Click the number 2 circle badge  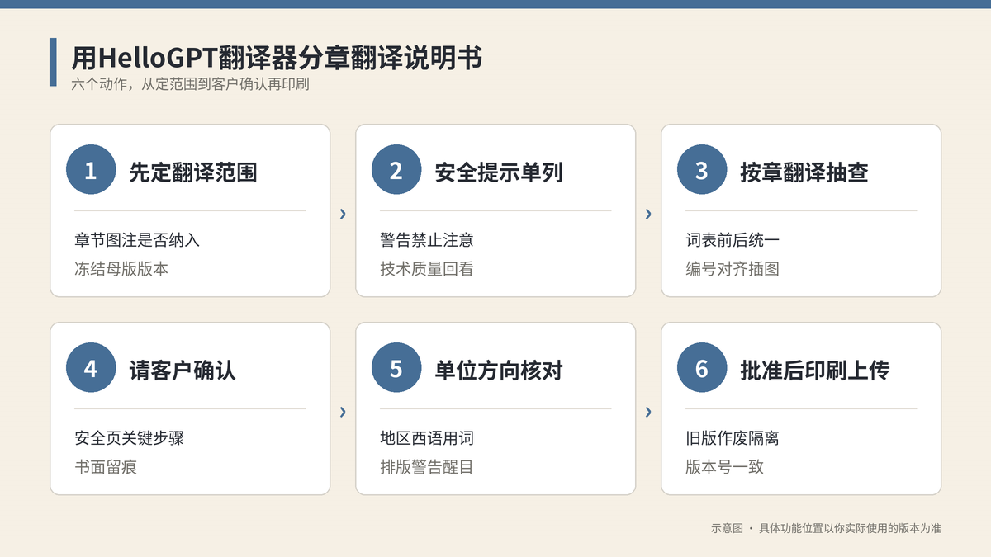pos(396,170)
